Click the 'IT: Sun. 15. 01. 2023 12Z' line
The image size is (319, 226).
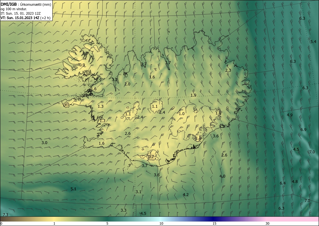pyautogui.click(x=20, y=13)
